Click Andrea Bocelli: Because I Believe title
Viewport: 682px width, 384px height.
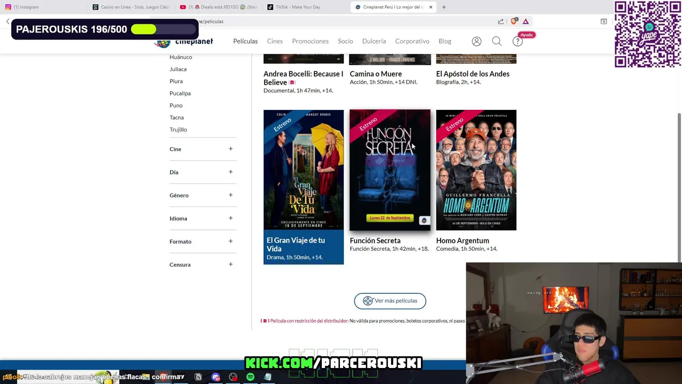303,78
